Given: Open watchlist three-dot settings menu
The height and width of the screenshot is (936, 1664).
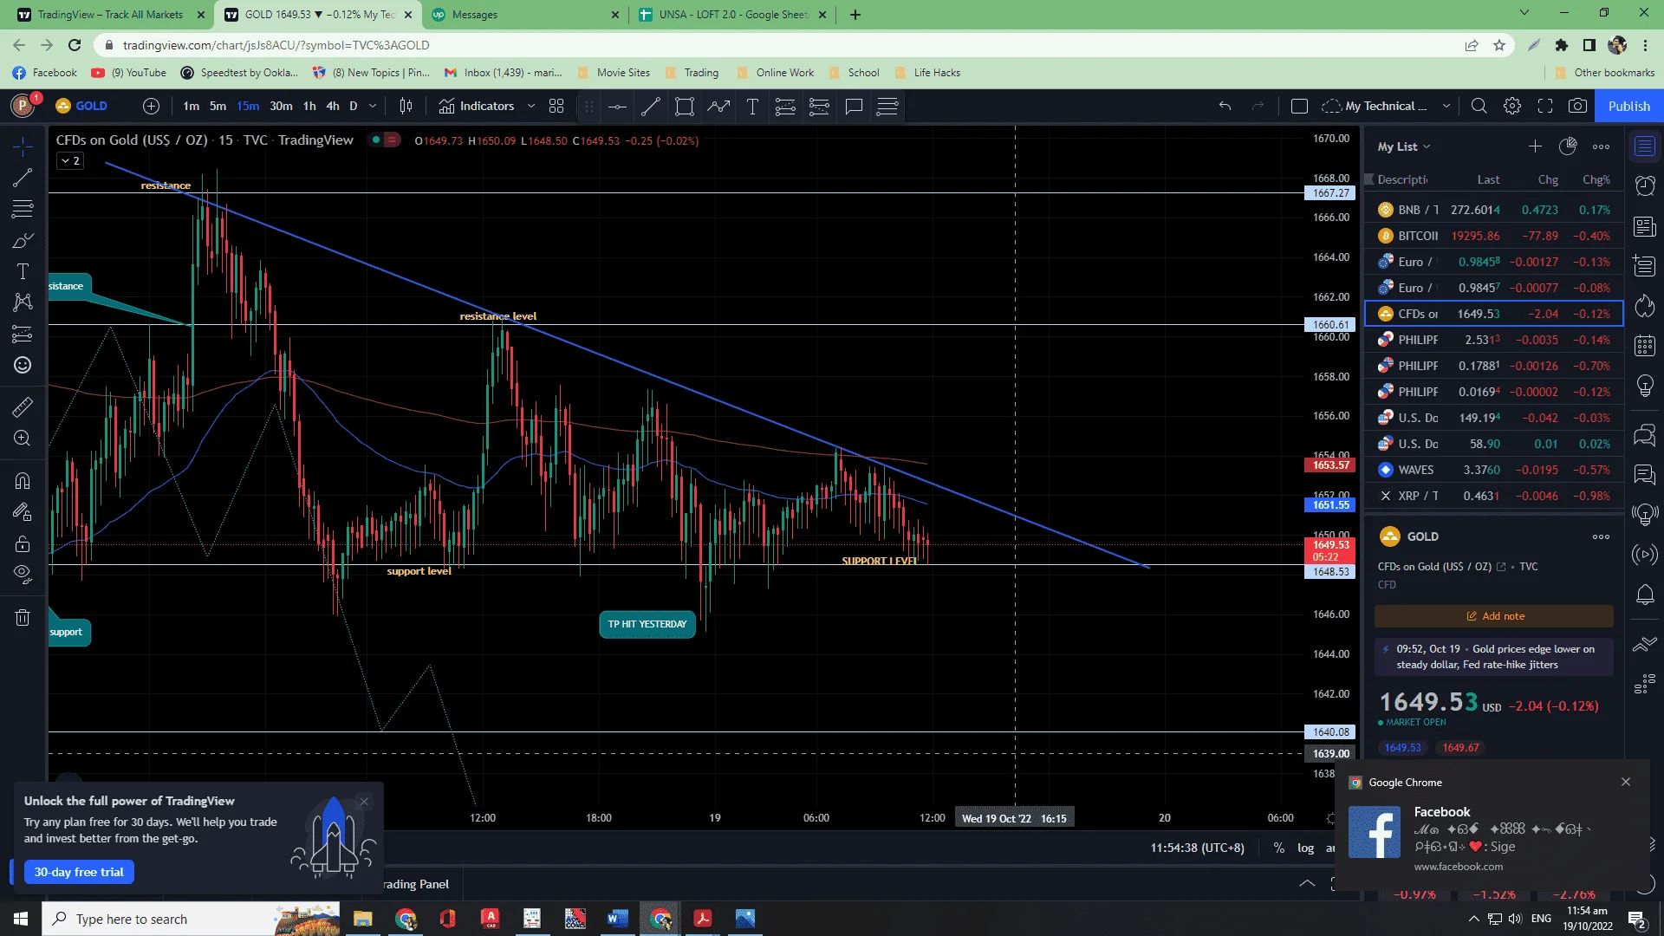Looking at the screenshot, I should click(x=1601, y=146).
